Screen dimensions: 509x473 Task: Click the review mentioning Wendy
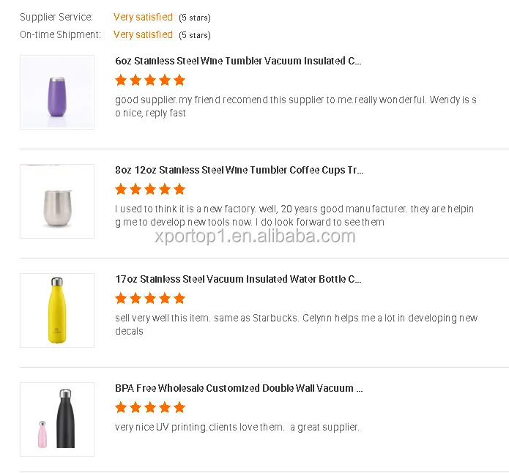tap(295, 107)
